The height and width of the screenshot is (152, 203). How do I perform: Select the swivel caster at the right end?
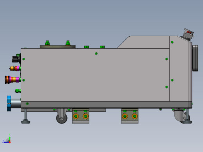(181, 116)
